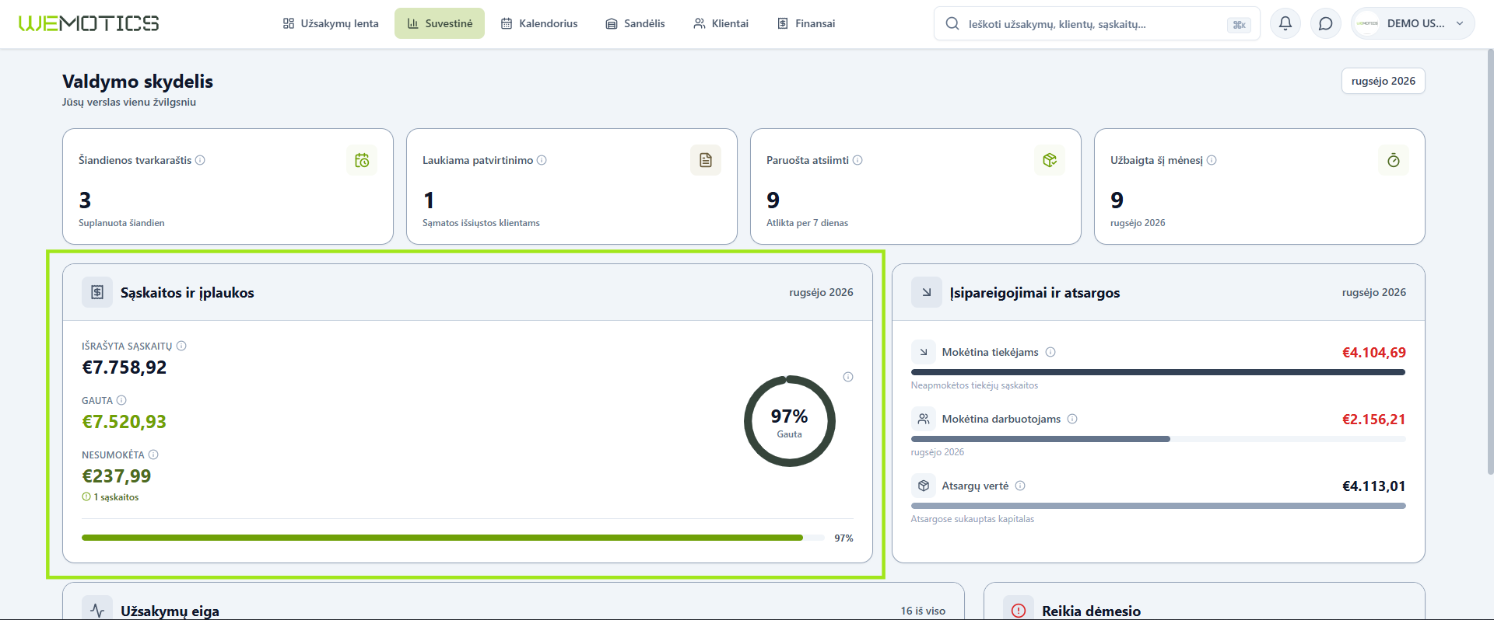1494x620 pixels.
Task: Click the WEMOTICS logo
Action: point(89,23)
